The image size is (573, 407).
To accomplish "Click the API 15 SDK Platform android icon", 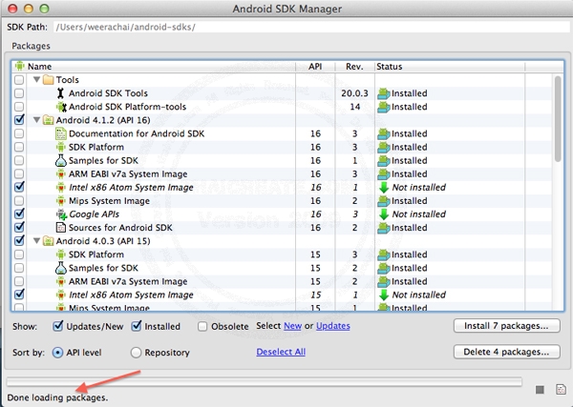I will coord(61,254).
